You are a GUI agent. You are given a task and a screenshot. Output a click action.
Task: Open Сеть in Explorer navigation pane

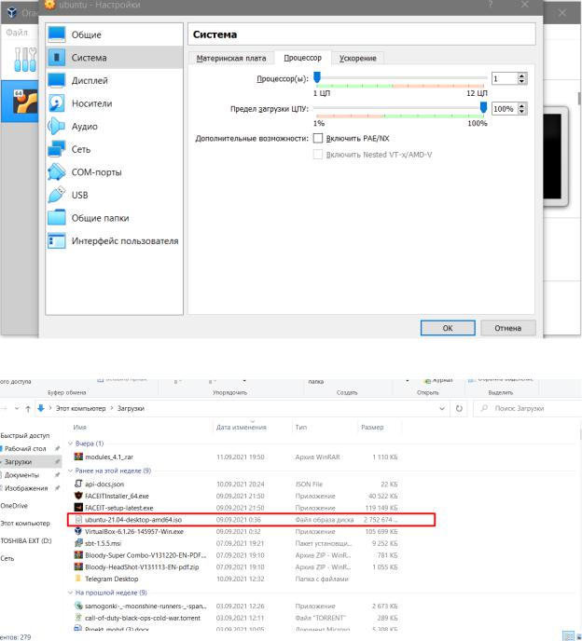7,558
